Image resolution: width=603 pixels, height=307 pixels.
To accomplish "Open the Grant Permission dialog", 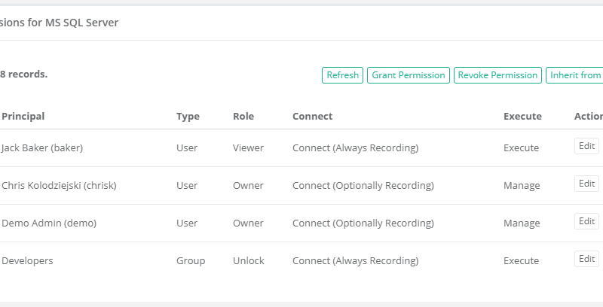I will (409, 75).
